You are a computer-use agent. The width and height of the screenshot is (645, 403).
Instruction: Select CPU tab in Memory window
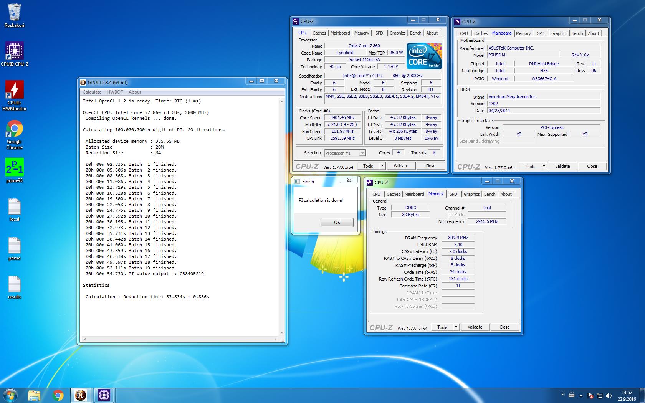(376, 194)
